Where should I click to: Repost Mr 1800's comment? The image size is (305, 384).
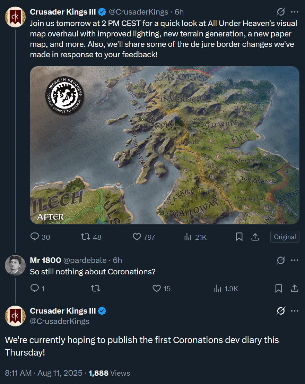(95, 288)
